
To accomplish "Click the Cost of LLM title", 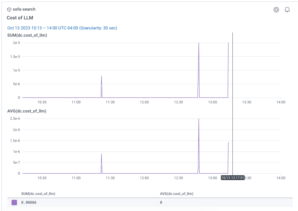I will coord(20,18).
